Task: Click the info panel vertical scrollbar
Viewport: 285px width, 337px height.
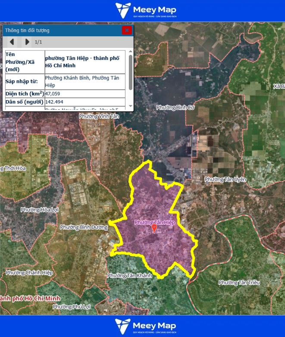Action: pyautogui.click(x=130, y=71)
